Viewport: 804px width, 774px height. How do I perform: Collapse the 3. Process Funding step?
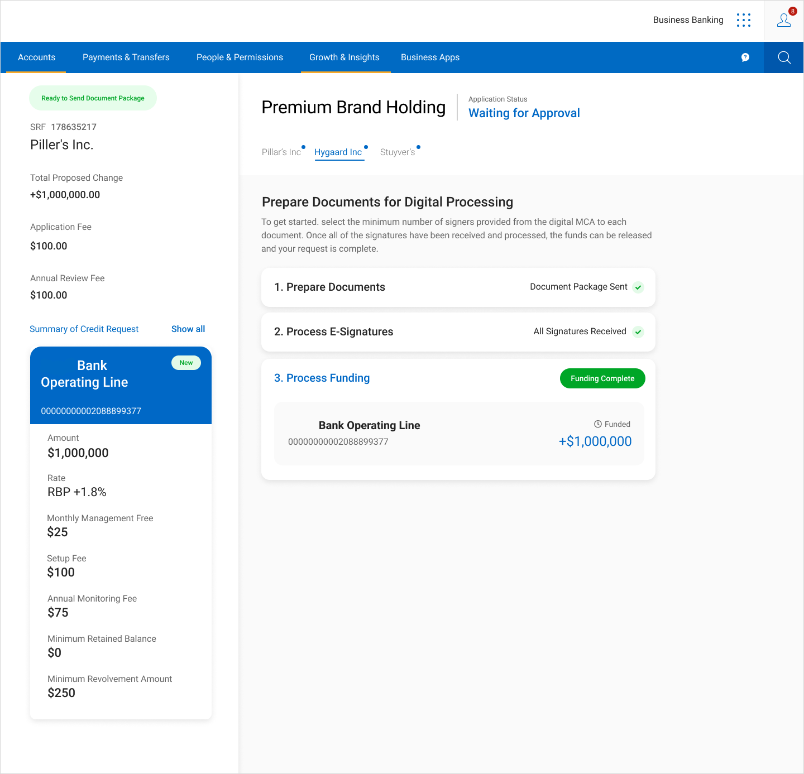pyautogui.click(x=322, y=378)
